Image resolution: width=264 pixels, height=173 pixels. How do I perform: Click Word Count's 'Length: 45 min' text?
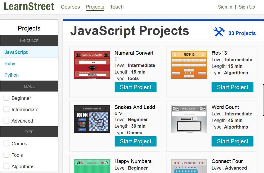[x=227, y=120]
